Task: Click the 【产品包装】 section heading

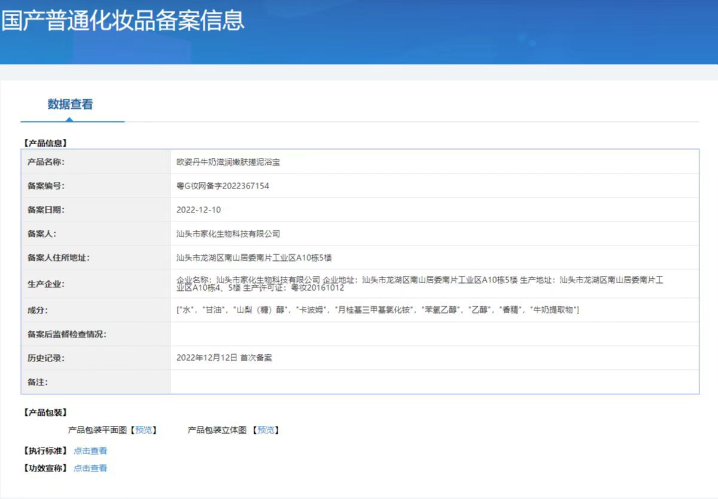Action: pos(45,412)
